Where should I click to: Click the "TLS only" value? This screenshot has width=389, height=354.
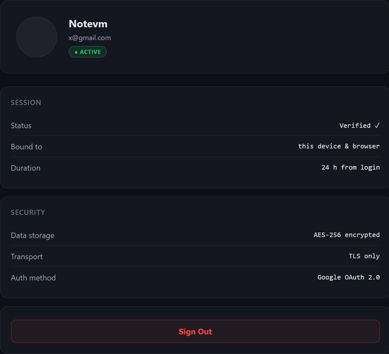[364, 256]
